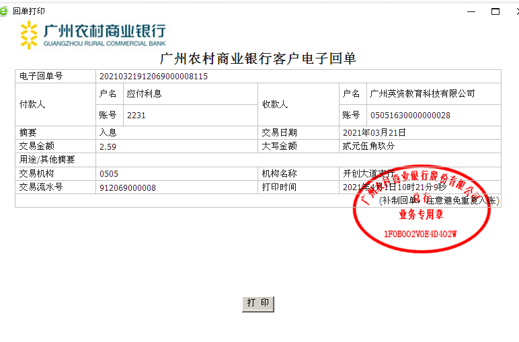519x342 pixels.
Task: Click title 广州农村商业银行客户电子回单
Action: [258, 58]
